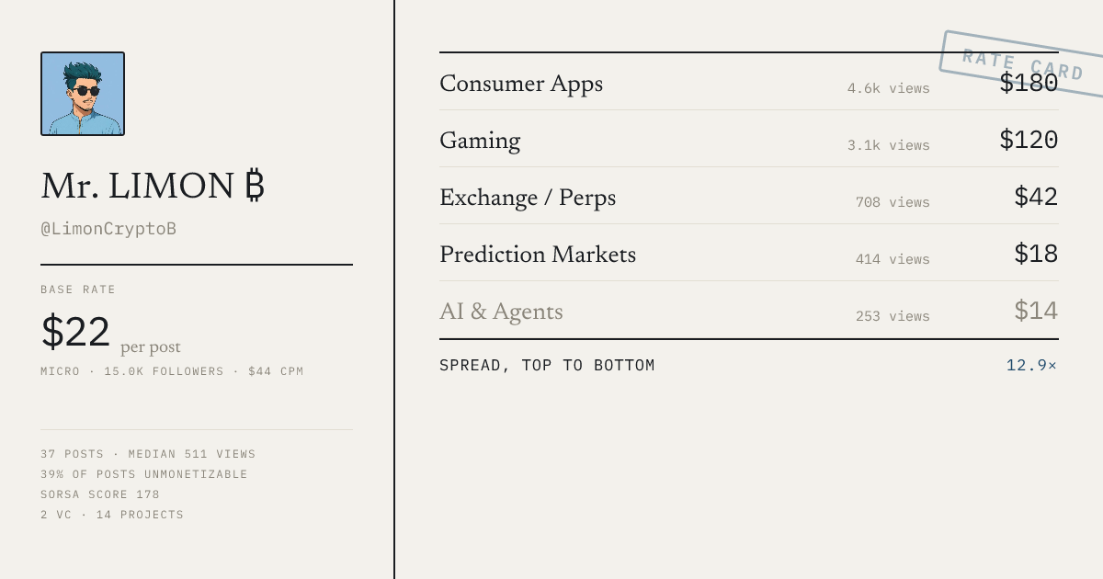Click the SPREAD, TOP TO BOTTOM label
Image resolution: width=1103 pixels, height=579 pixels.
pyautogui.click(x=547, y=365)
